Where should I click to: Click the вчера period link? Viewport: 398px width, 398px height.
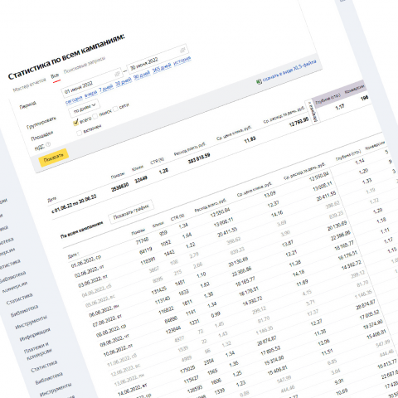pos(91,94)
